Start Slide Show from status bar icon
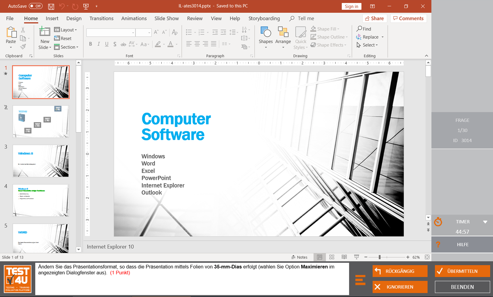The image size is (493, 297). [356, 257]
